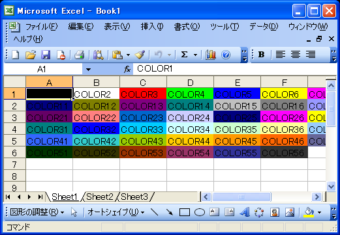Insert WordArt from drawing toolbar
Screen dimensions: 340x235
tap(245, 212)
